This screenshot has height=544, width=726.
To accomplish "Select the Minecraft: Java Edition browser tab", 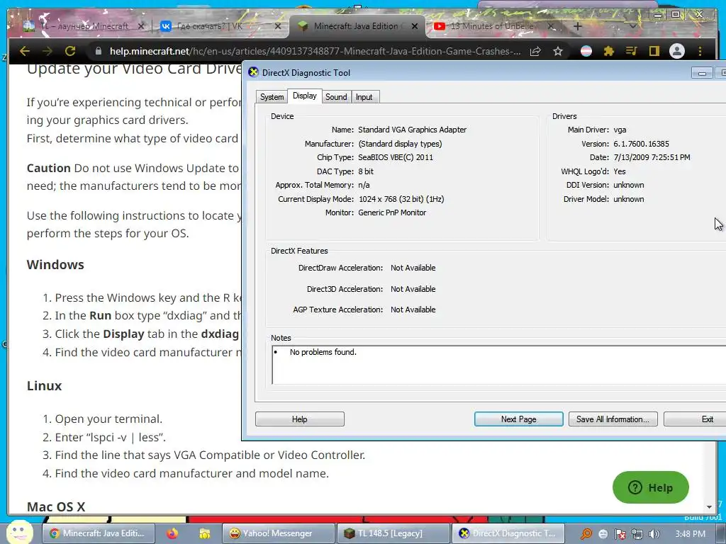I will [355, 26].
